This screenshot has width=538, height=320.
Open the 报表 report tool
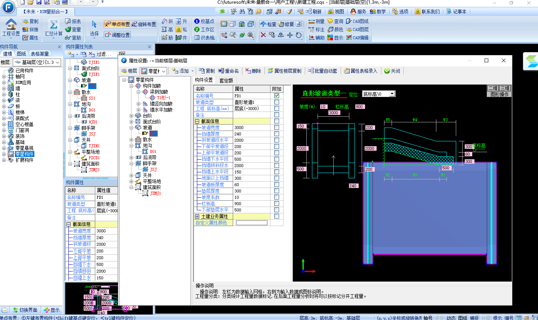[x=73, y=21]
